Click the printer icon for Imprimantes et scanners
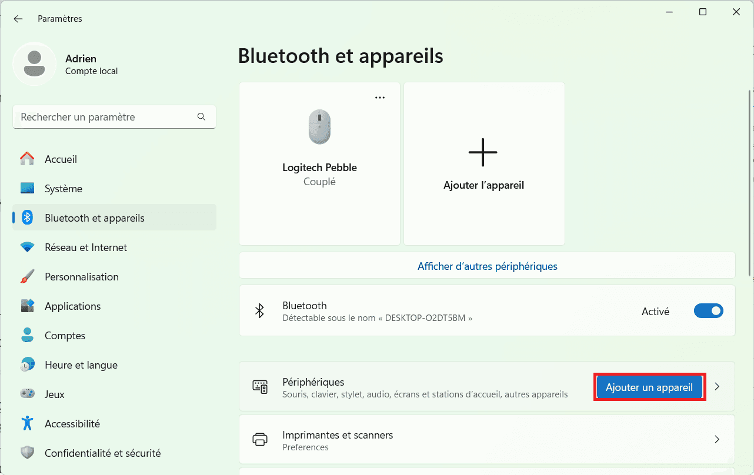754x475 pixels. pyautogui.click(x=260, y=440)
